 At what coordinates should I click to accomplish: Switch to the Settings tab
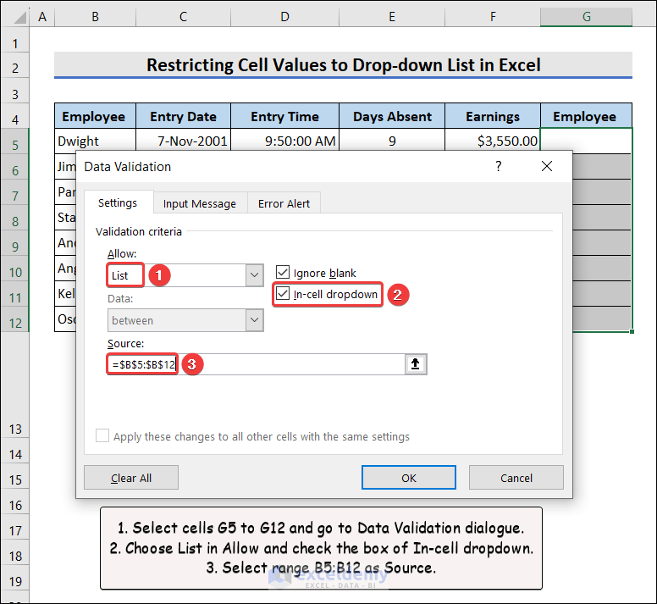(x=118, y=202)
